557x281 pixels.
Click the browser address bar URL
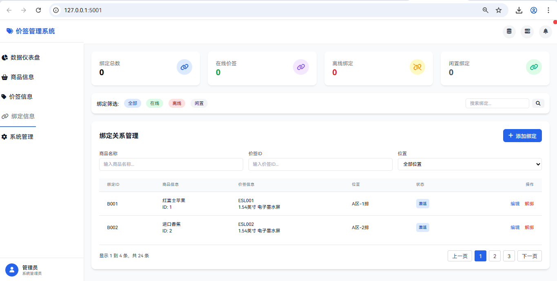point(83,10)
